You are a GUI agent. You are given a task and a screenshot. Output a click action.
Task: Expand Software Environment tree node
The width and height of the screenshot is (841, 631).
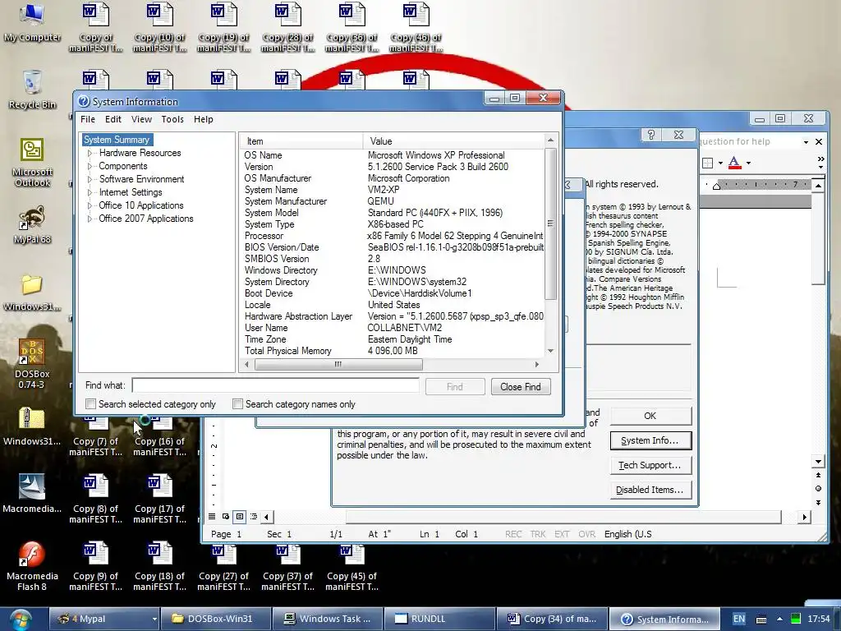pyautogui.click(x=90, y=179)
